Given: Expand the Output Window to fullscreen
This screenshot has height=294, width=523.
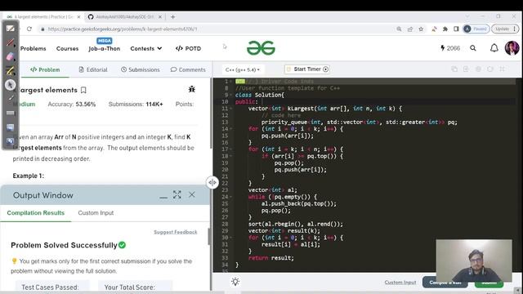Looking at the screenshot, I should tap(177, 194).
